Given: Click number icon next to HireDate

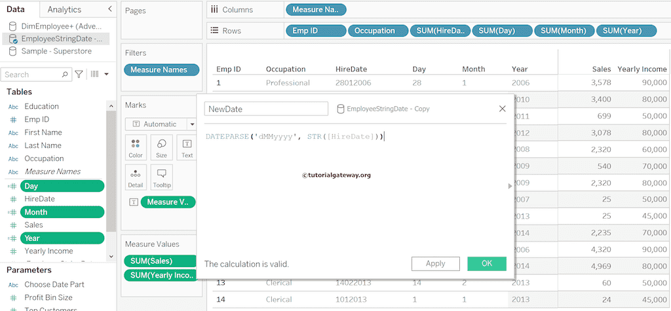Looking at the screenshot, I should [x=13, y=199].
